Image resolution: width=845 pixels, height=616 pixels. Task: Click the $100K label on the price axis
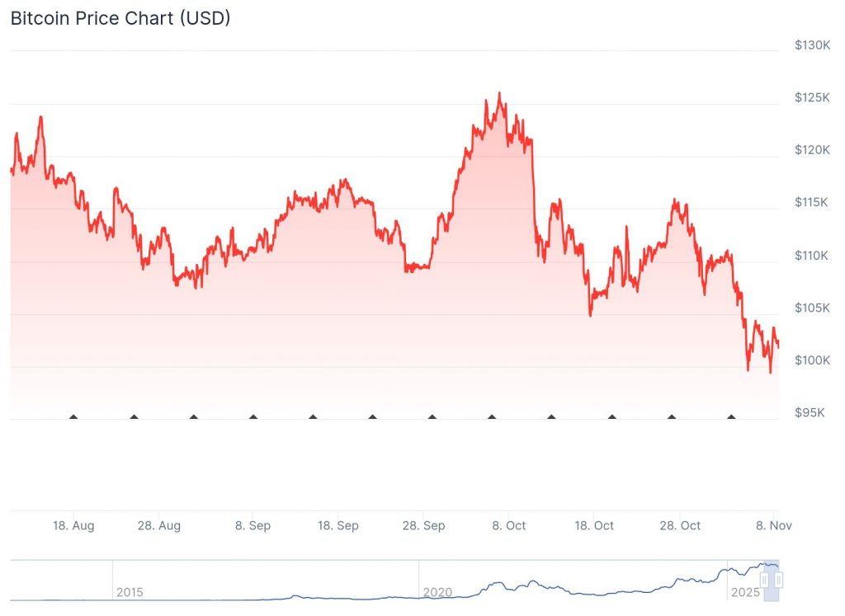pos(811,360)
